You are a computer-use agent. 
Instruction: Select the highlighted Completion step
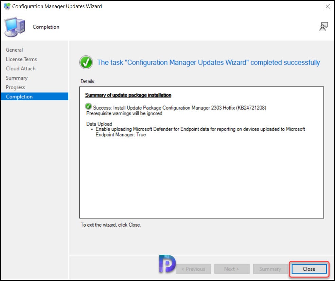34,97
